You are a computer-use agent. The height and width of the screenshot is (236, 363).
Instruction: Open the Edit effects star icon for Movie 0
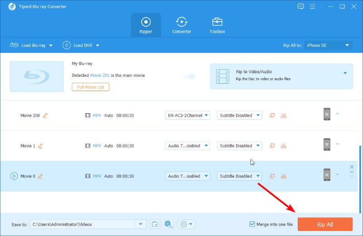point(272,176)
